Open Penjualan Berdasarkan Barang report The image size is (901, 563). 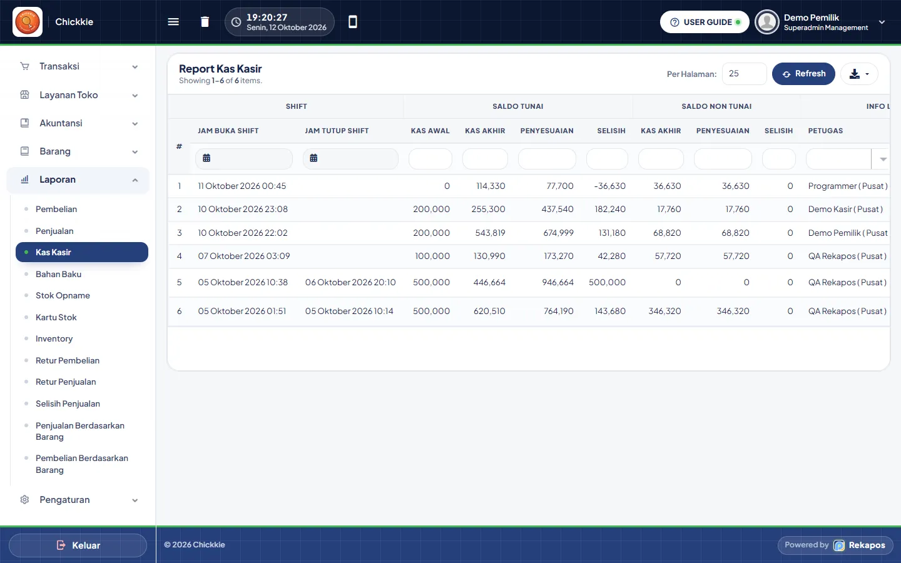[80, 431]
